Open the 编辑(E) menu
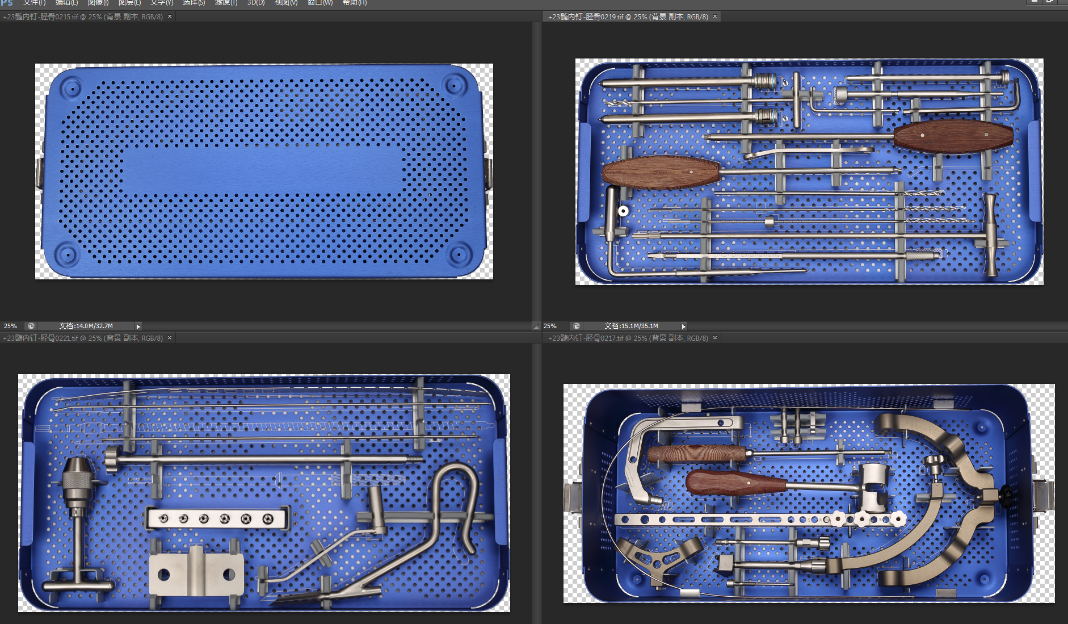1068x624 pixels. coord(66,2)
